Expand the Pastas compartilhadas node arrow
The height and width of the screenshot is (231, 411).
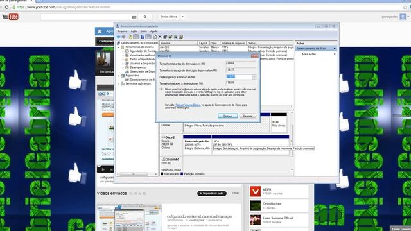(x=123, y=59)
